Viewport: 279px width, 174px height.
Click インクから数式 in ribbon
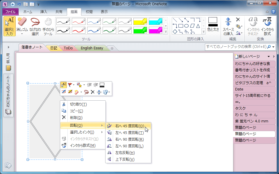267,26
